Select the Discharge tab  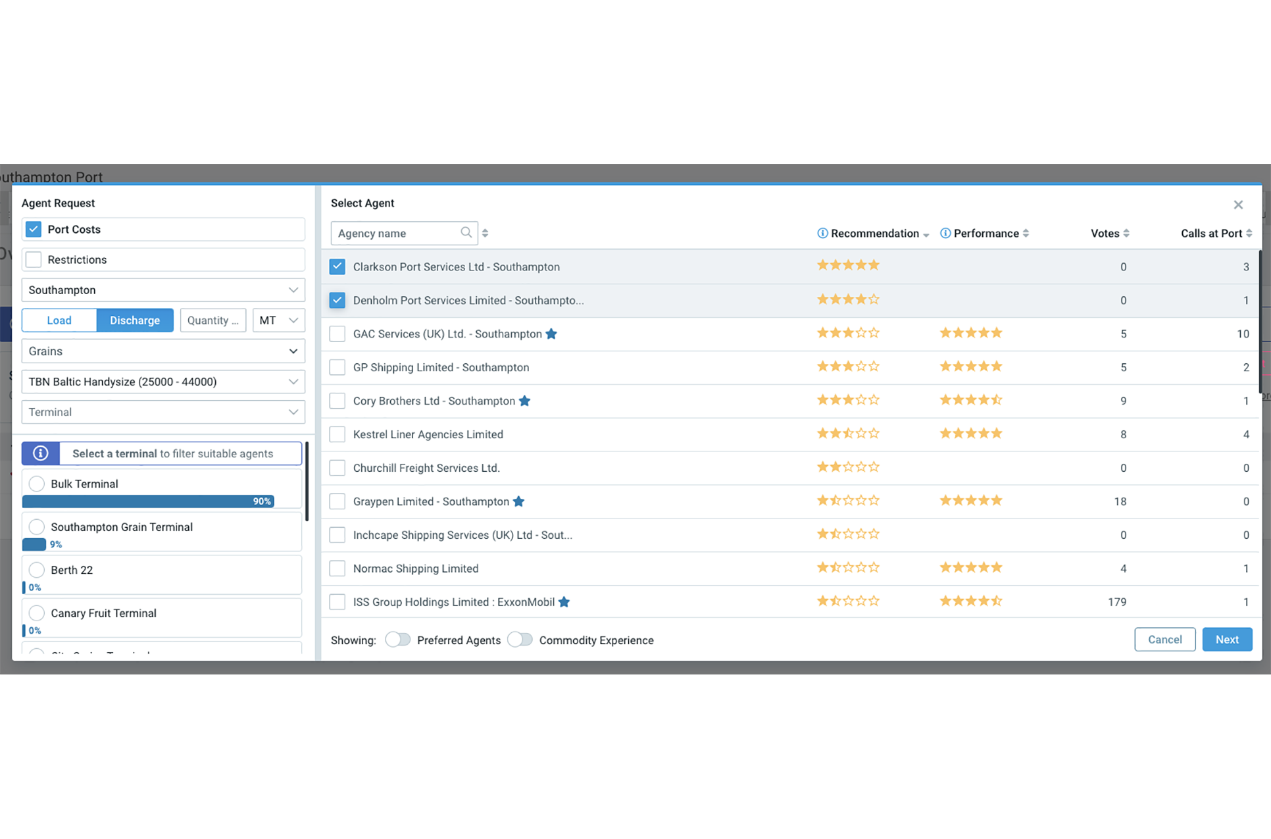click(135, 320)
